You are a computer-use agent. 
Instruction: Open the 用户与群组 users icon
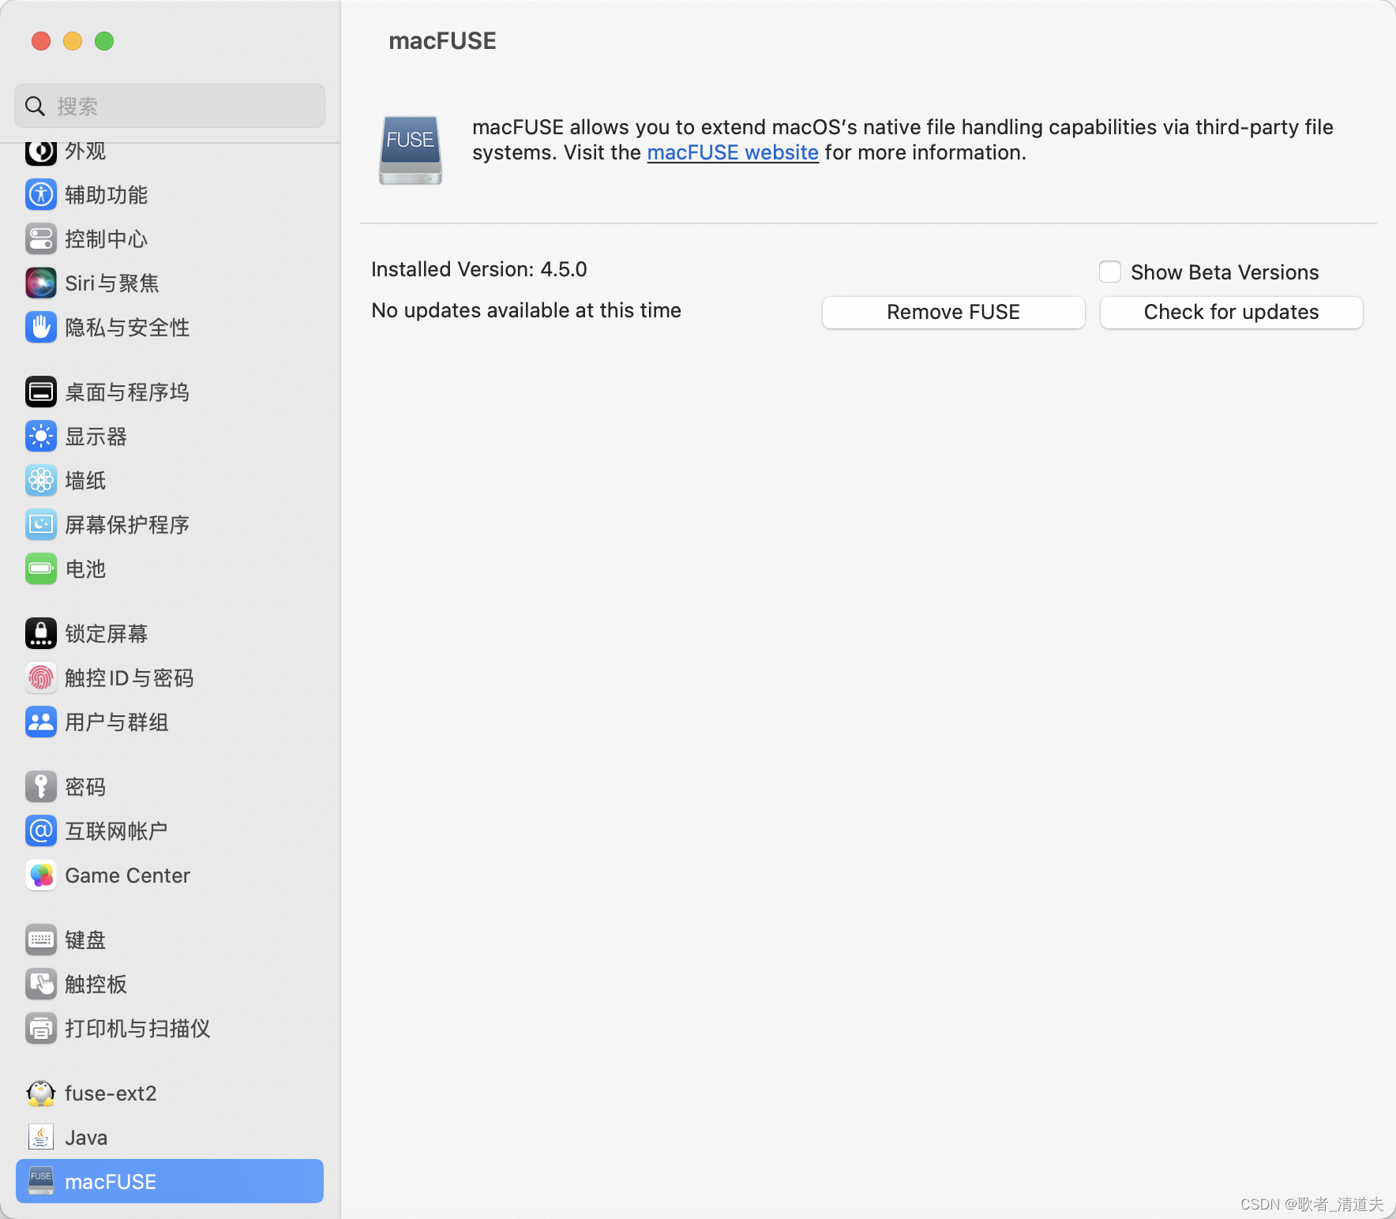(x=41, y=722)
